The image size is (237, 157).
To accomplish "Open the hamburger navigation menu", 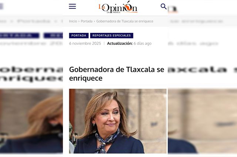I will point(73,6).
